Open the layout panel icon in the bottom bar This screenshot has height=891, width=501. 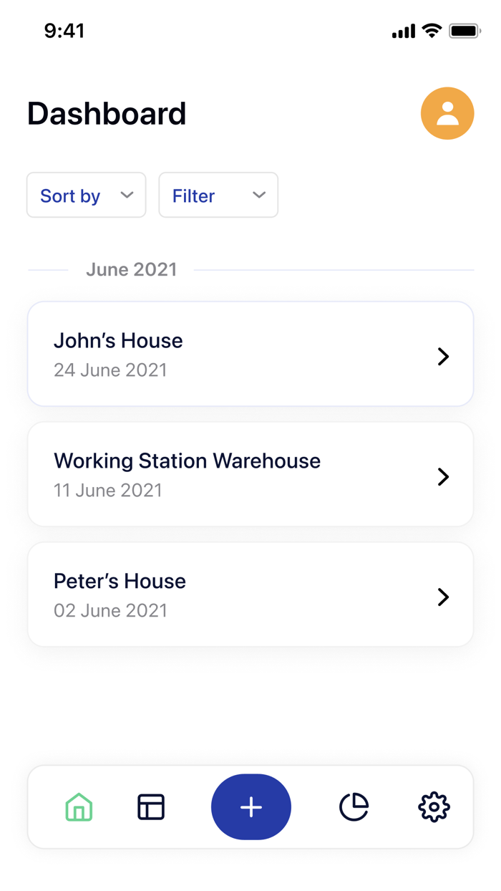[x=151, y=807]
